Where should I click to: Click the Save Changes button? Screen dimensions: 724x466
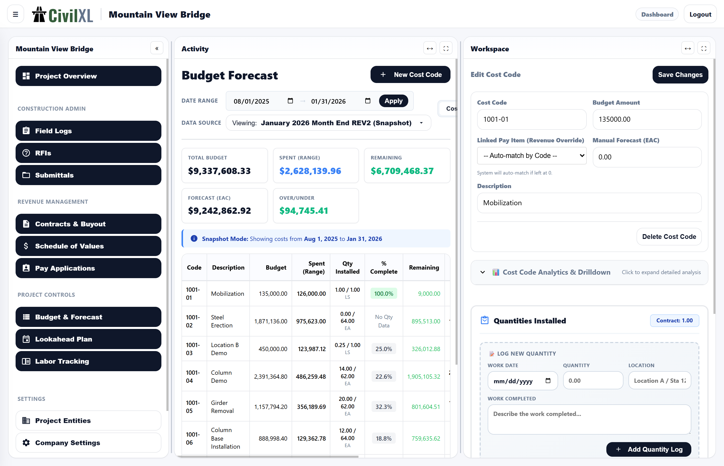click(680, 74)
